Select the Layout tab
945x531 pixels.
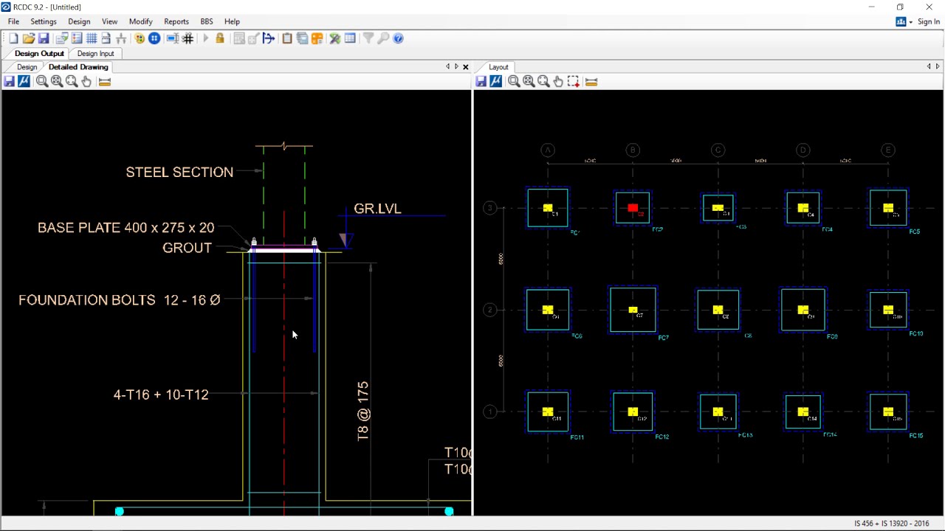(x=498, y=67)
